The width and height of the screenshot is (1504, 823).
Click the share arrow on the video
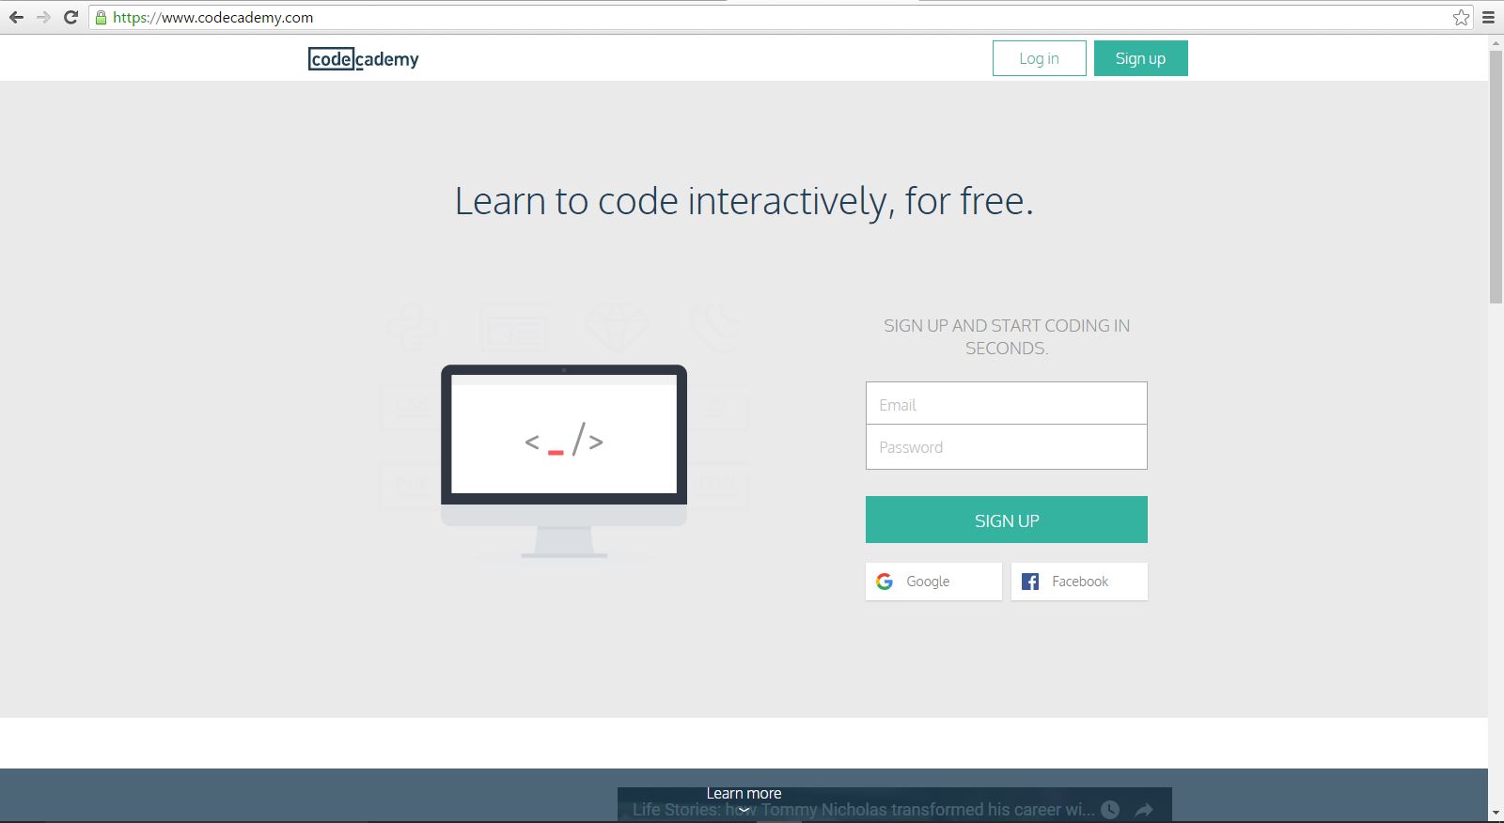[x=1144, y=810]
